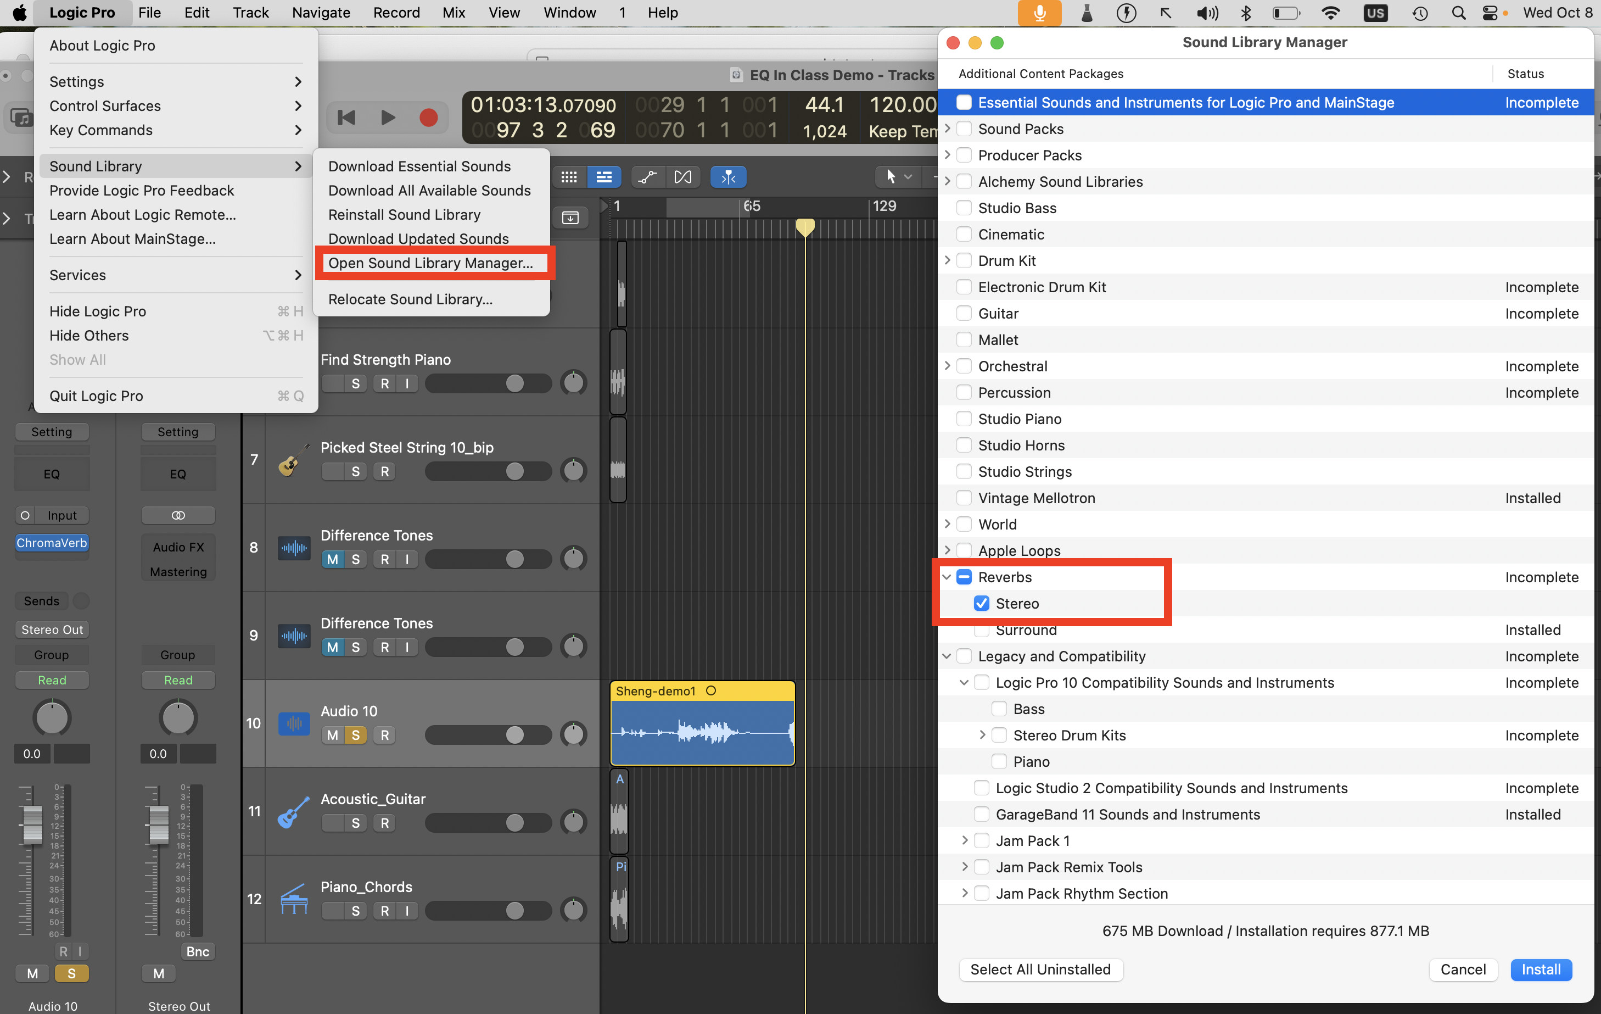1601x1014 pixels.
Task: Expand the Sound Packs category
Action: point(948,129)
